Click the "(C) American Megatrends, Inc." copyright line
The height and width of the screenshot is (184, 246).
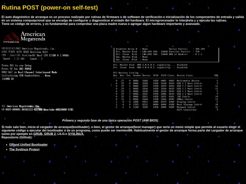pyautogui.click(x=20, y=106)
